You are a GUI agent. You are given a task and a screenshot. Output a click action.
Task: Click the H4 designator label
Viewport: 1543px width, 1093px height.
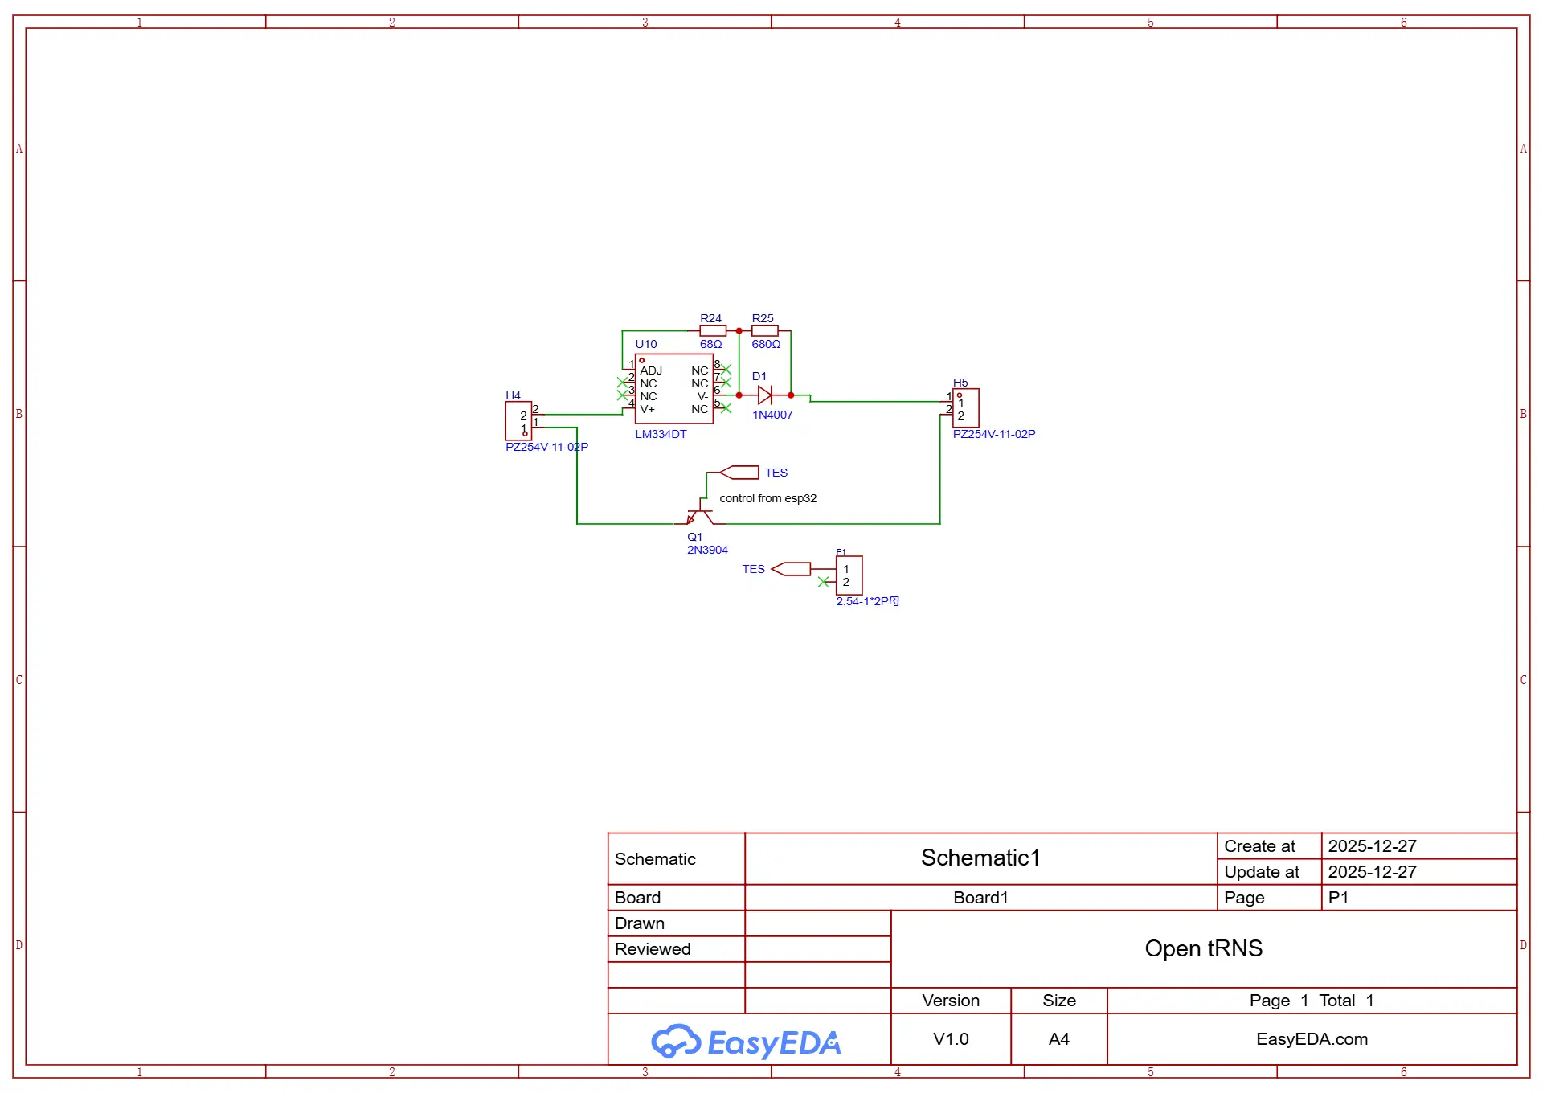pyautogui.click(x=513, y=395)
